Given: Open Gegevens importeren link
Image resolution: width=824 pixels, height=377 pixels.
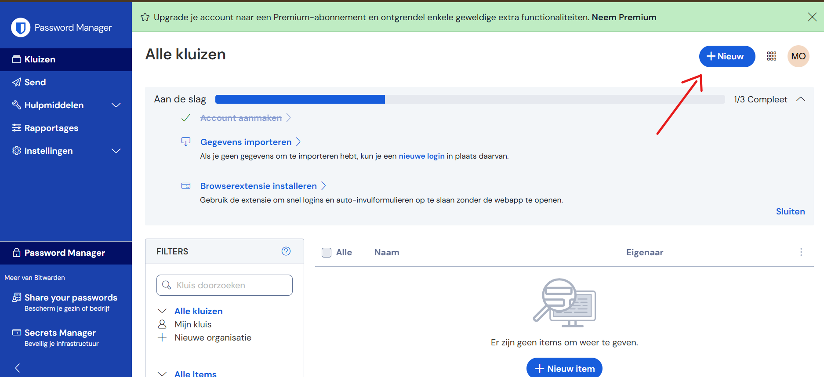Looking at the screenshot, I should [x=246, y=142].
